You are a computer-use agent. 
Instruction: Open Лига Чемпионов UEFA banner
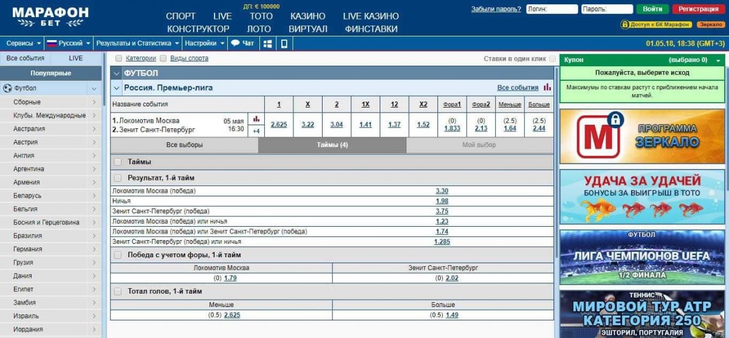point(642,257)
